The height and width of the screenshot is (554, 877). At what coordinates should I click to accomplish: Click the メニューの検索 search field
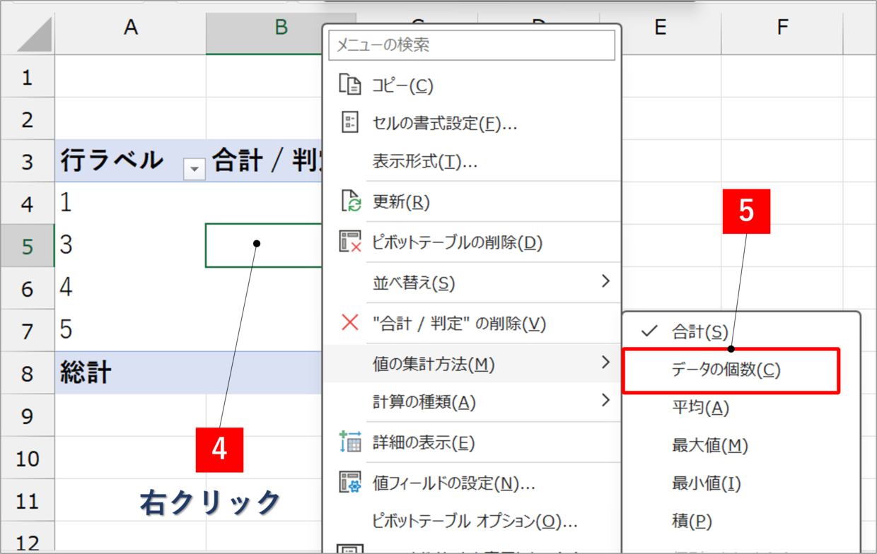[x=472, y=45]
